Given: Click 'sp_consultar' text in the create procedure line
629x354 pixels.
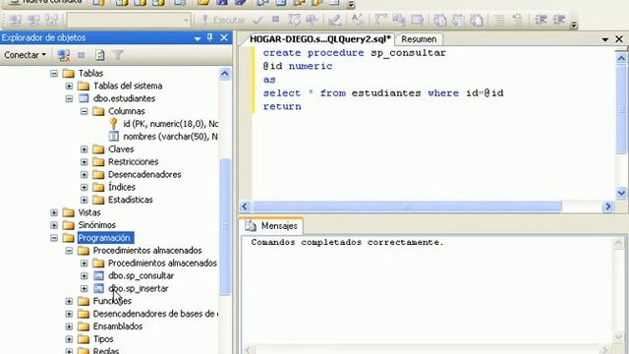Looking at the screenshot, I should pyautogui.click(x=408, y=53).
